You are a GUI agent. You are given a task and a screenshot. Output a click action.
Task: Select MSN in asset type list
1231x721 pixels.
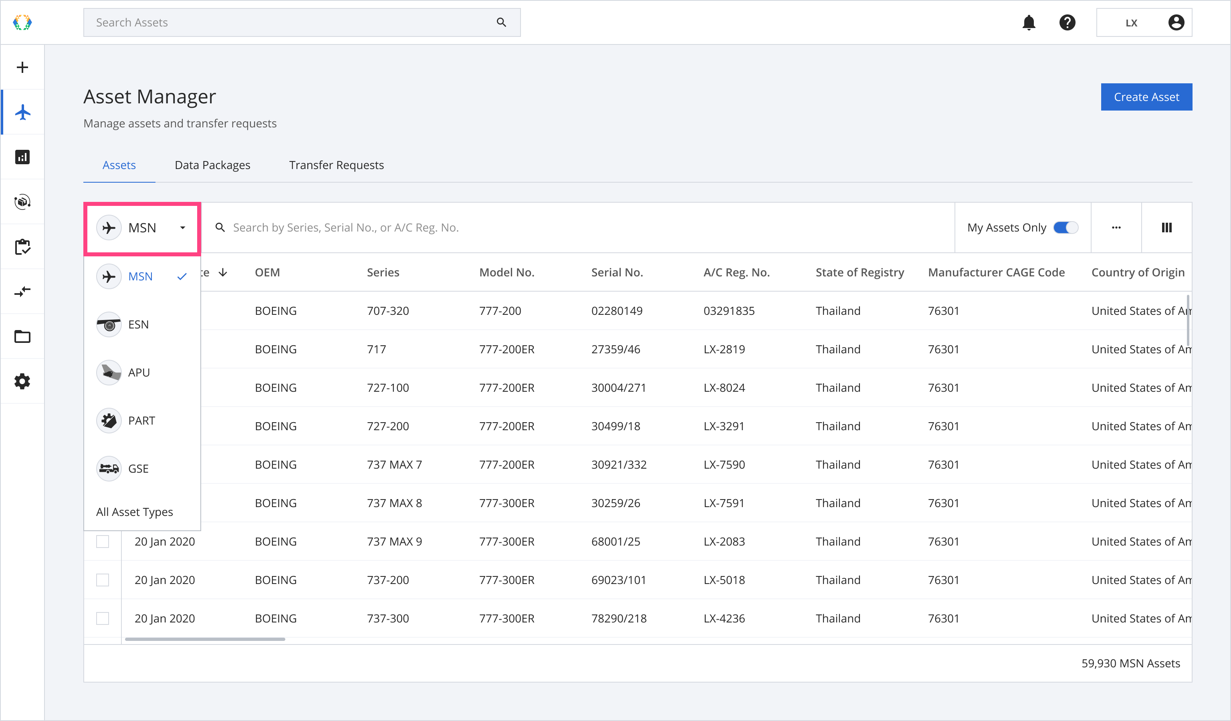[142, 276]
